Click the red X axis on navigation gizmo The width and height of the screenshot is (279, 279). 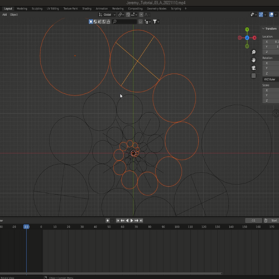[x=254, y=38]
